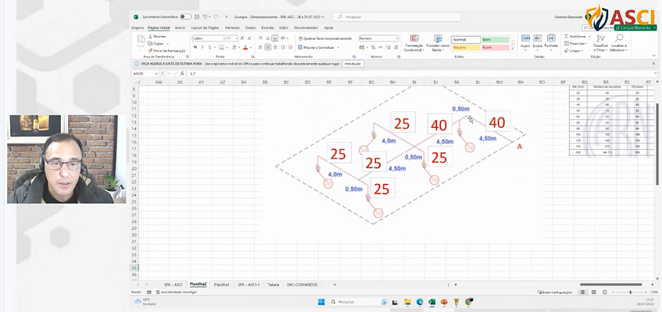The height and width of the screenshot is (312, 662).
Task: Click the Copiar button
Action: tap(156, 44)
